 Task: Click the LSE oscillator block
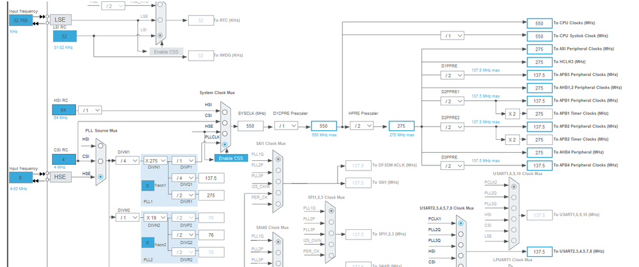(60, 20)
